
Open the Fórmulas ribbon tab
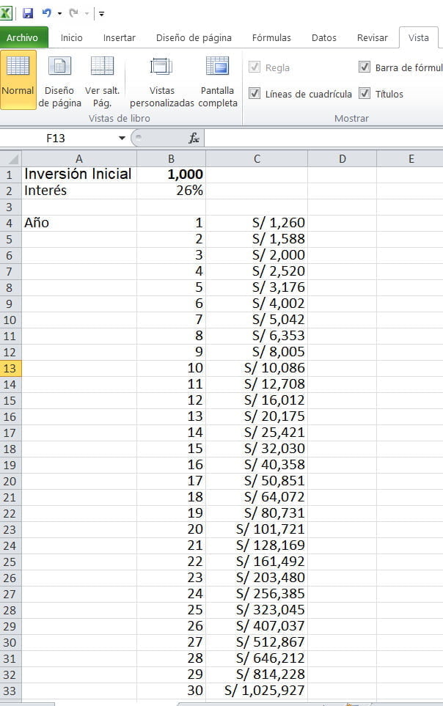coord(271,37)
